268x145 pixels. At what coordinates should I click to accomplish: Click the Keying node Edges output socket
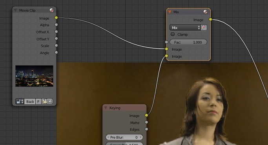[146, 129]
